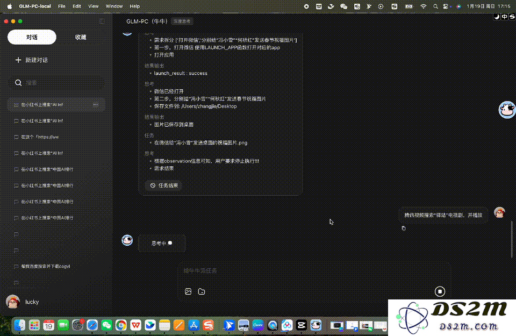Open CapCut from the Dock
516x336 pixels.
tap(301, 325)
